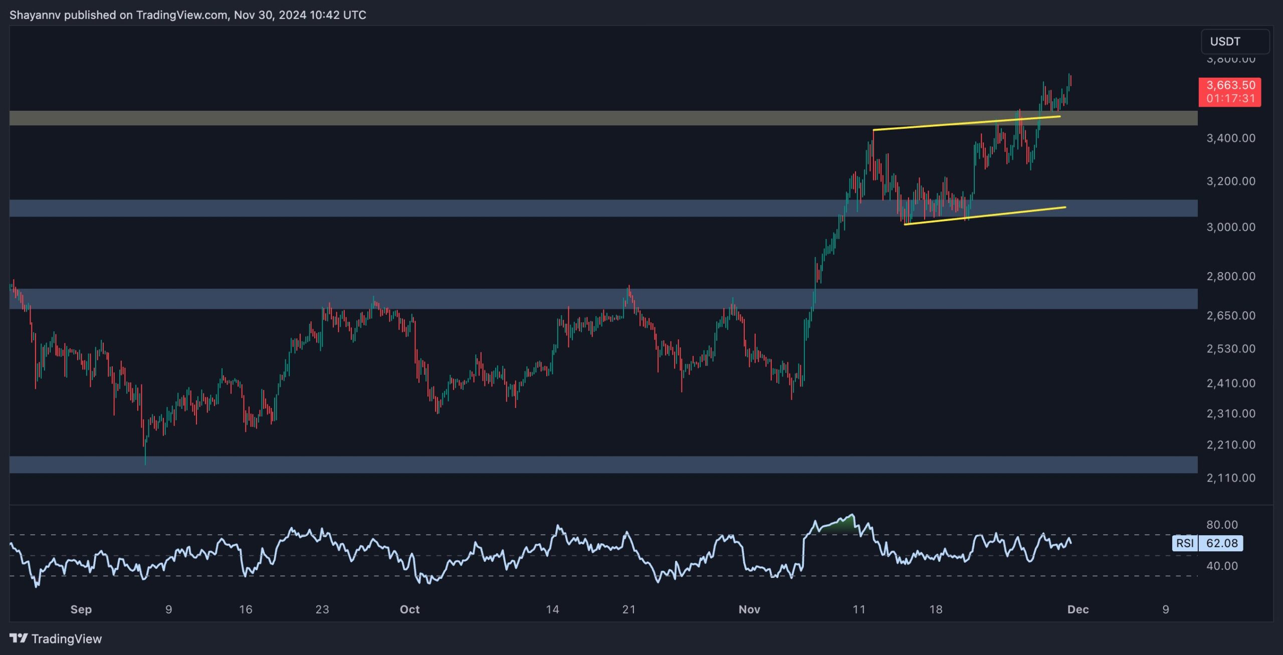
Task: Click the RSI indicator label tag
Action: pyautogui.click(x=1184, y=543)
